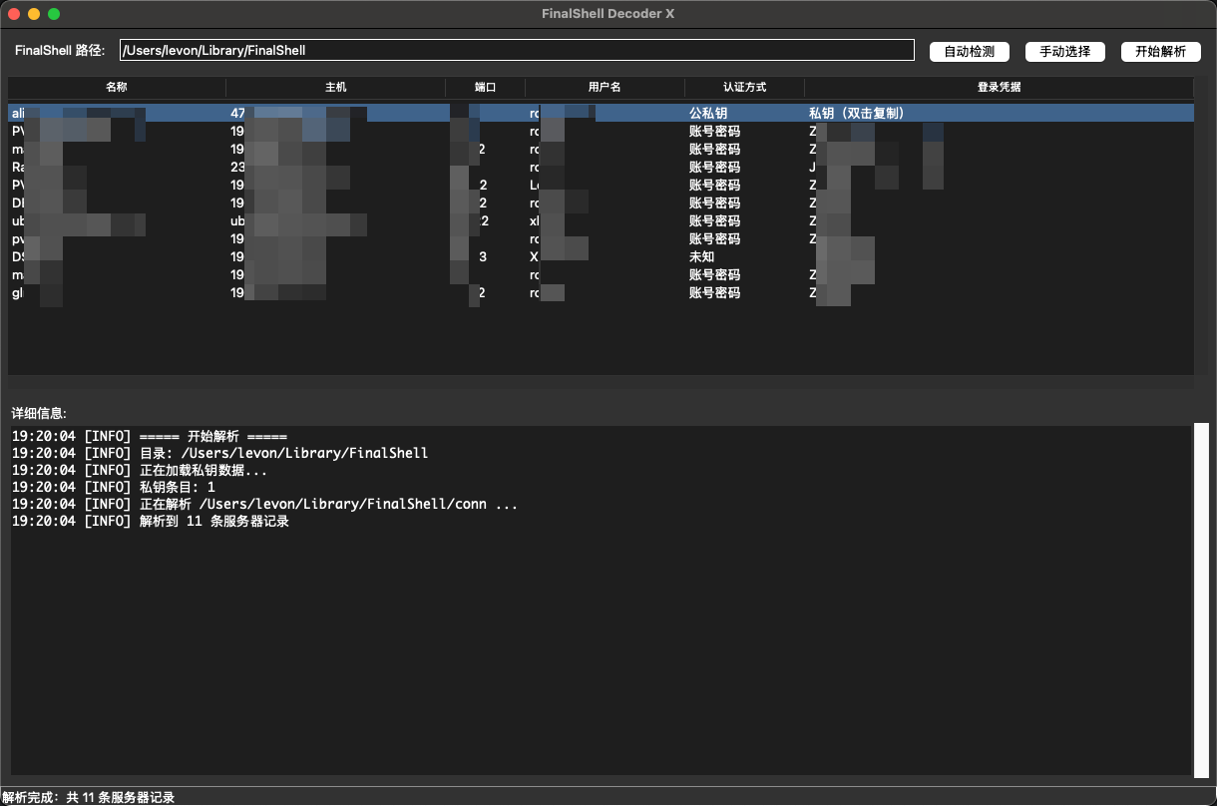
Task: Click the 用户名 column header
Action: coord(606,87)
